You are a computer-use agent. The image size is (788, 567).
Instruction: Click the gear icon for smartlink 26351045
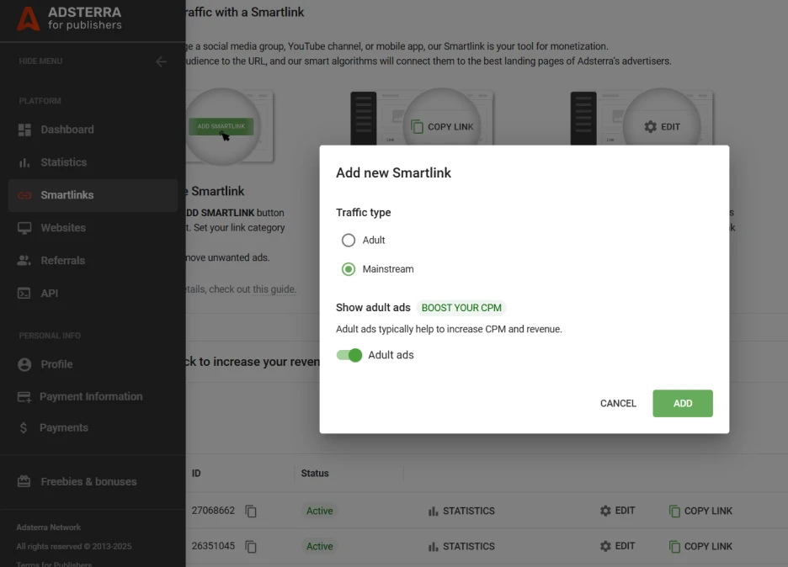pos(605,546)
